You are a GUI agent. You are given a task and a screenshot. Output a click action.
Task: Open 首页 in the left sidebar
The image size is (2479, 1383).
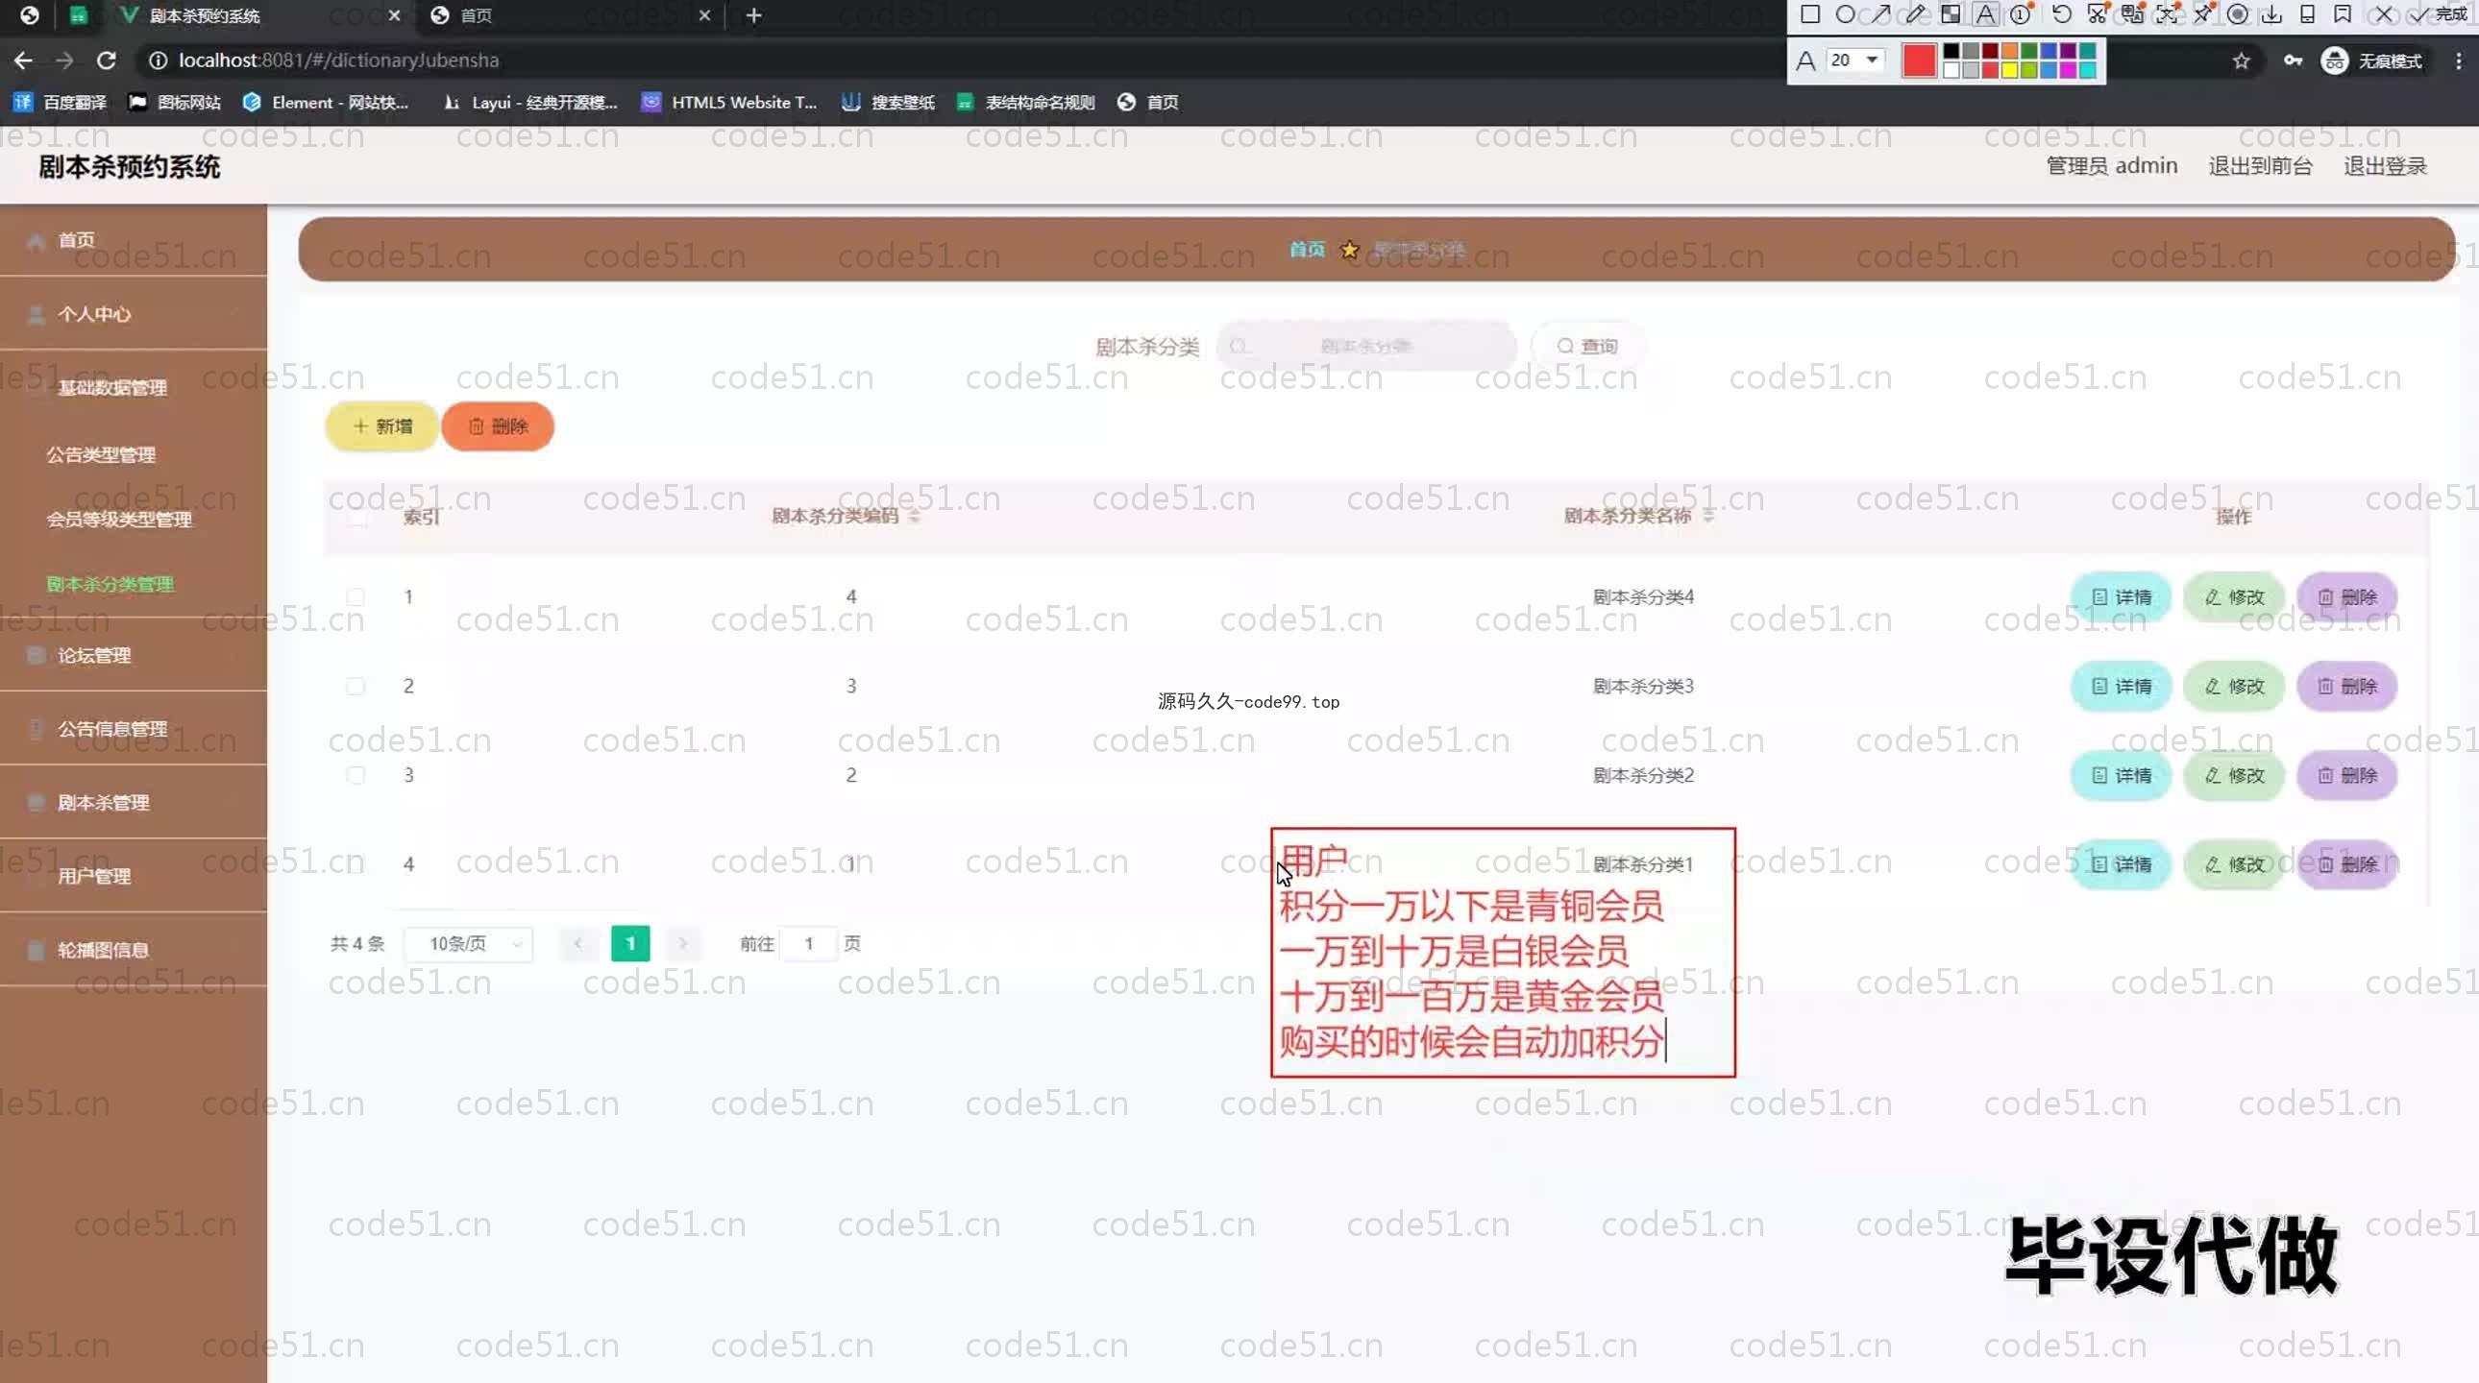(134, 239)
